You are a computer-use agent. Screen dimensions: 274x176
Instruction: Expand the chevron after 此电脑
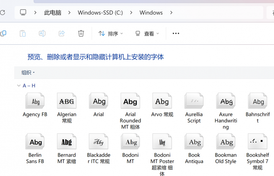(x=69, y=12)
